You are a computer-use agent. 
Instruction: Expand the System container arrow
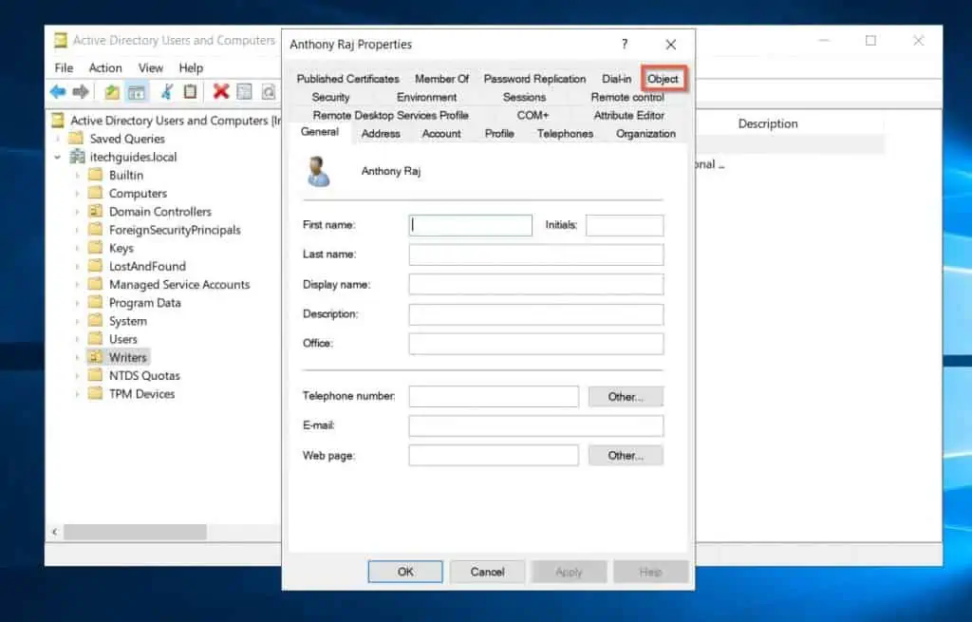coord(77,321)
